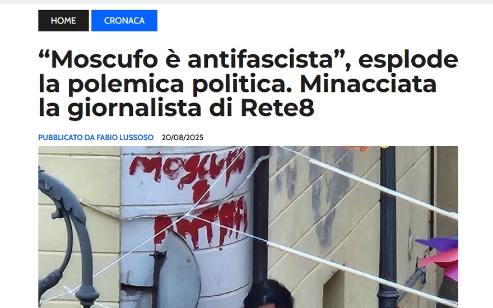Viewport: 493px width, 308px height.
Task: Click the gray bar at page top
Action: [x=246, y=2]
